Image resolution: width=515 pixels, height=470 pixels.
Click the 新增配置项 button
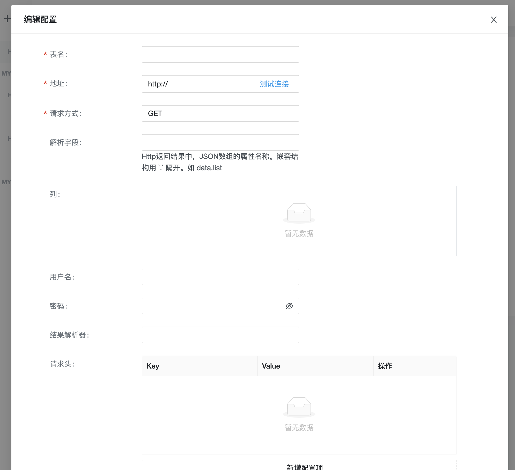pyautogui.click(x=299, y=466)
